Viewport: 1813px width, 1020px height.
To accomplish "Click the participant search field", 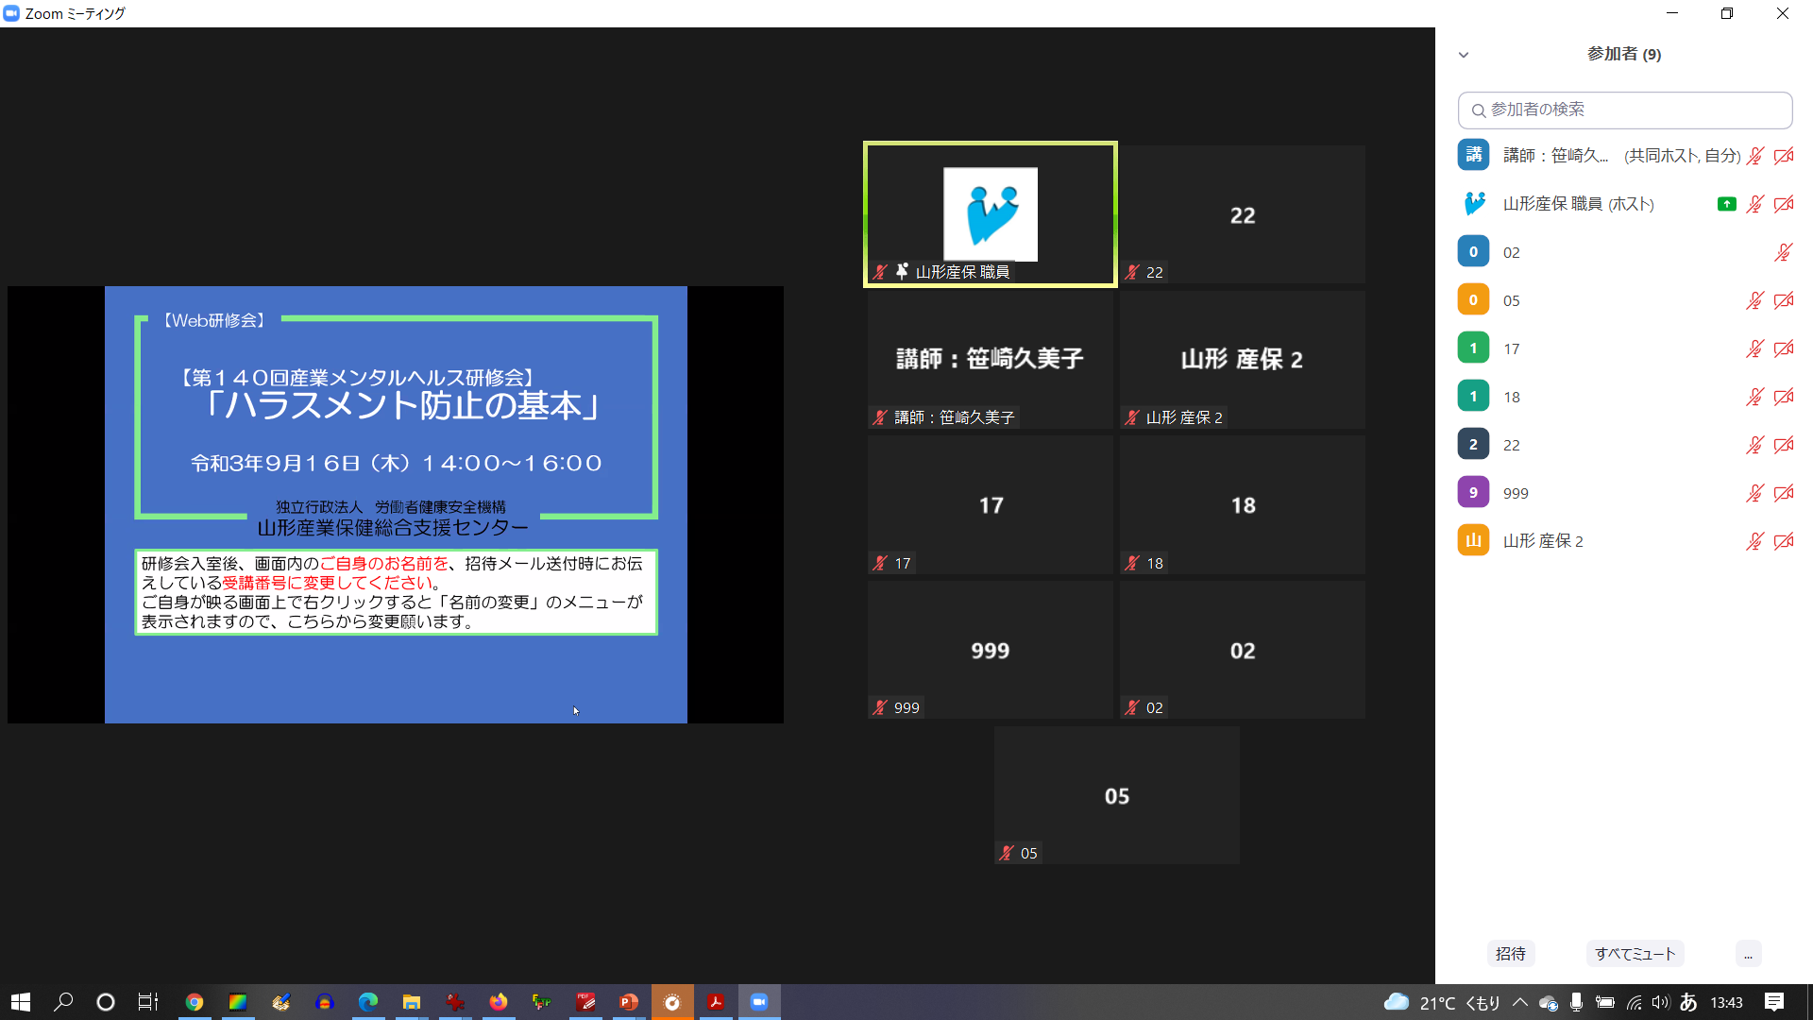I will (1625, 110).
